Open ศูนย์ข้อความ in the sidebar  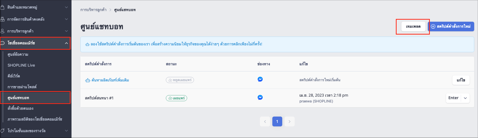(18, 54)
